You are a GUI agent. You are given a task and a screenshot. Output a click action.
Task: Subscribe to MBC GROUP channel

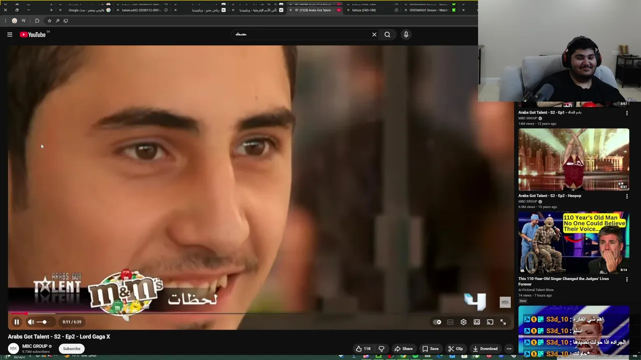point(72,348)
